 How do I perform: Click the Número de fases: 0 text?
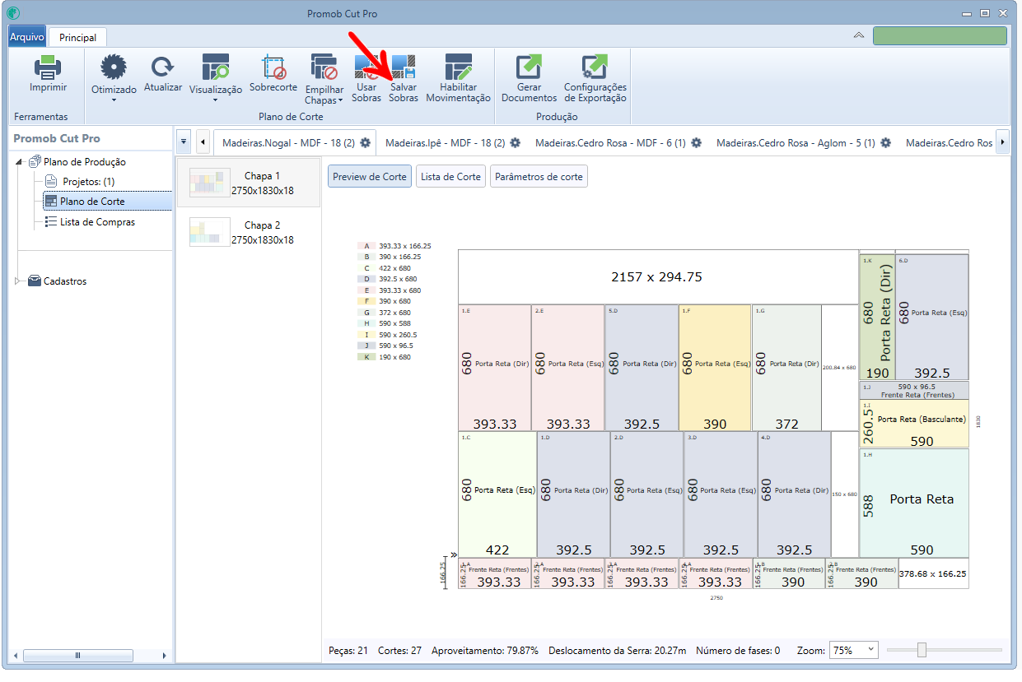pyautogui.click(x=738, y=651)
